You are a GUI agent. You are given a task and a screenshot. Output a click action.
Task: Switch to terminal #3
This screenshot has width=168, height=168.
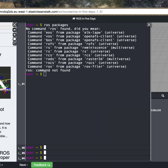tap(22, 153)
